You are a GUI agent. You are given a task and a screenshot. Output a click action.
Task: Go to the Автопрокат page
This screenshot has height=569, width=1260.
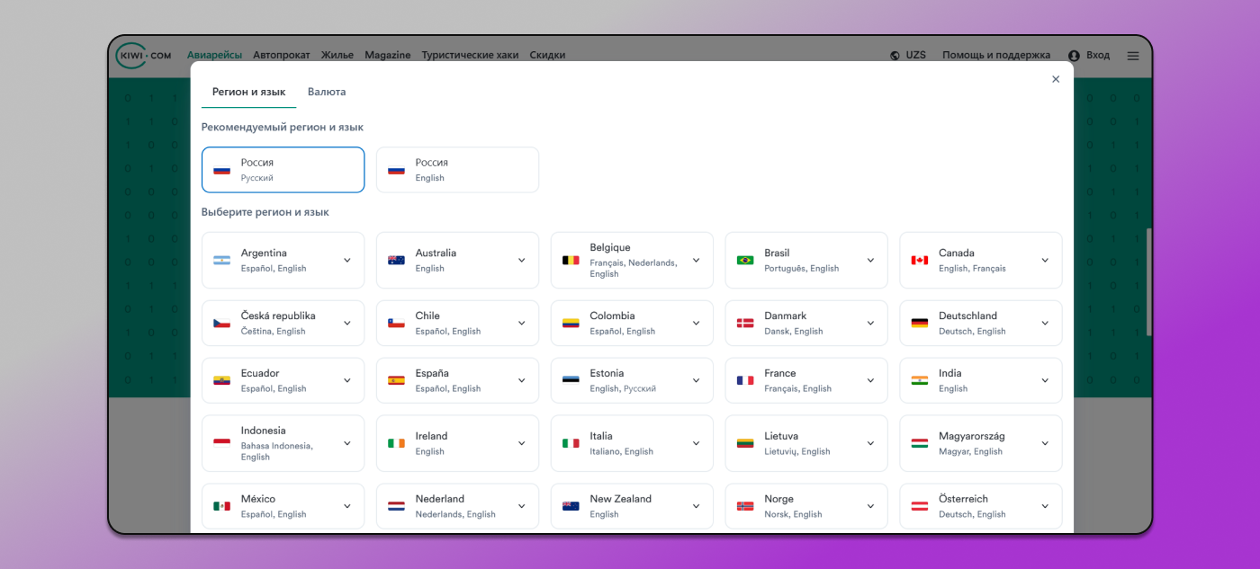coord(281,55)
